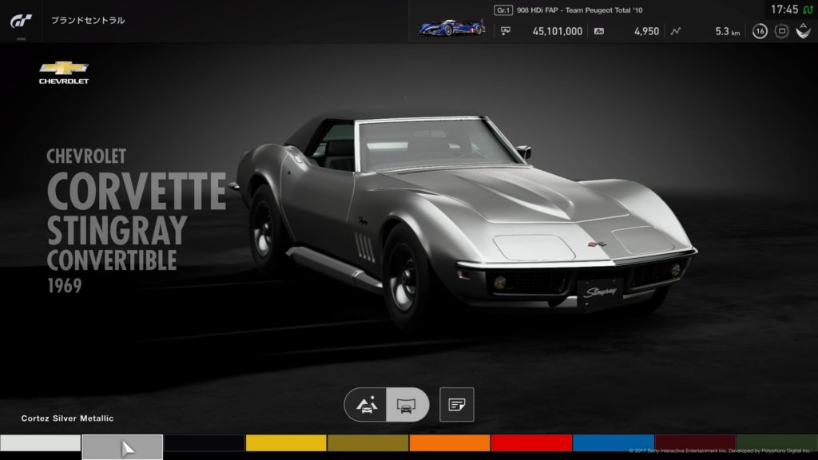Select the orange paint color swatch
This screenshot has width=818, height=460.
tap(450, 443)
